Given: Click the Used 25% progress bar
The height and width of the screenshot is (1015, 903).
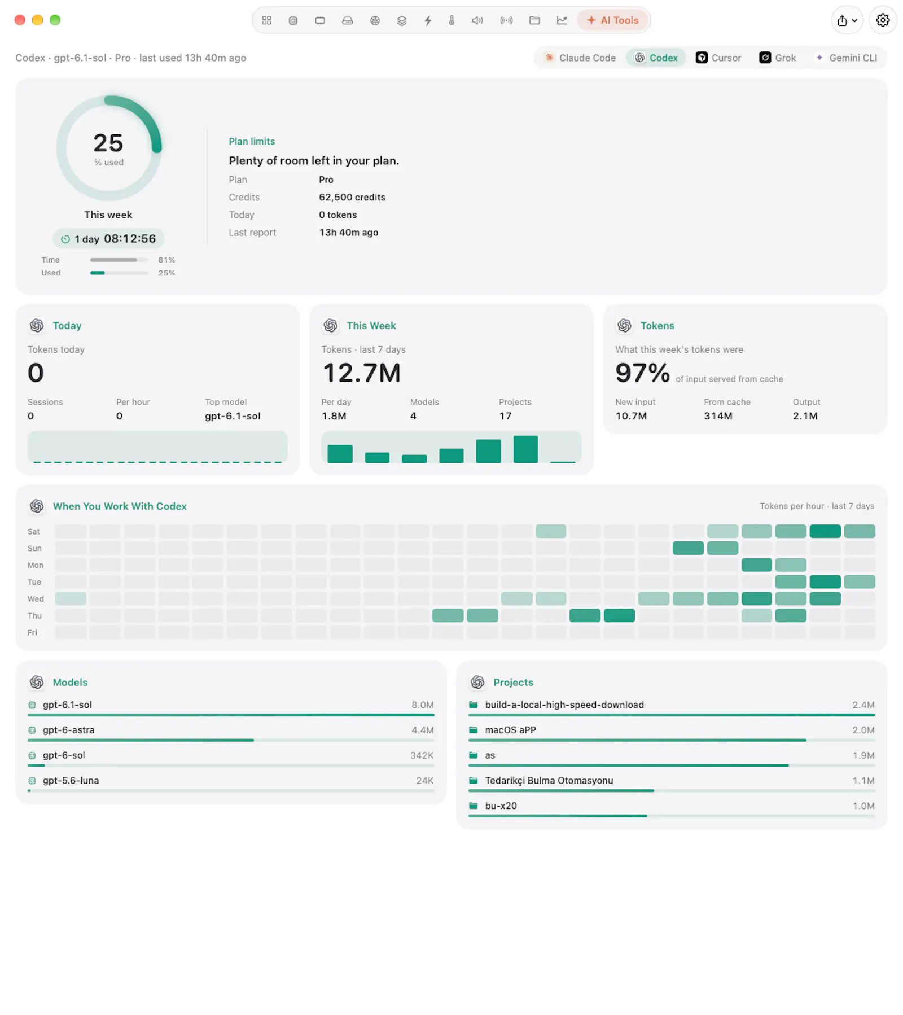Looking at the screenshot, I should pos(119,273).
